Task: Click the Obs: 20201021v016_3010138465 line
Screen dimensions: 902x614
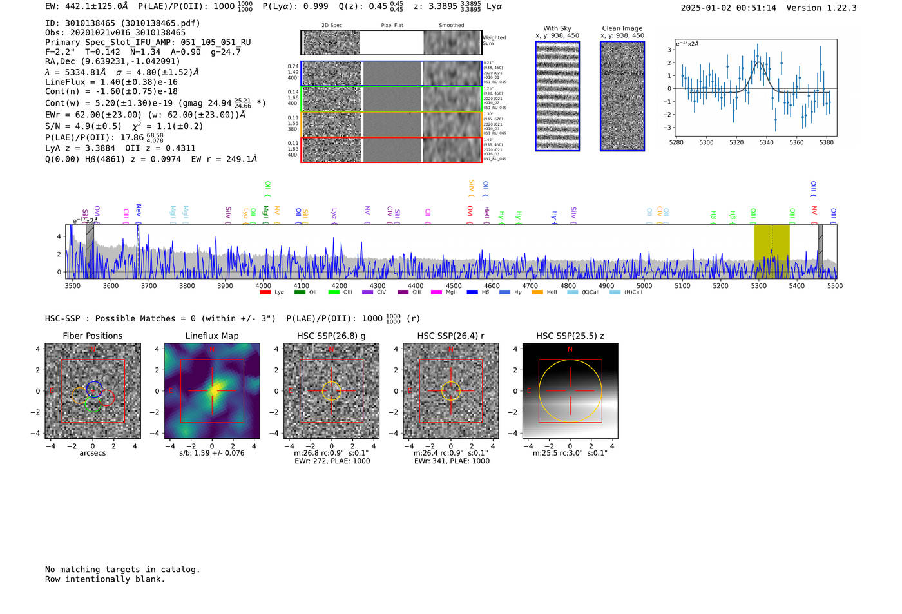Action: tap(115, 33)
